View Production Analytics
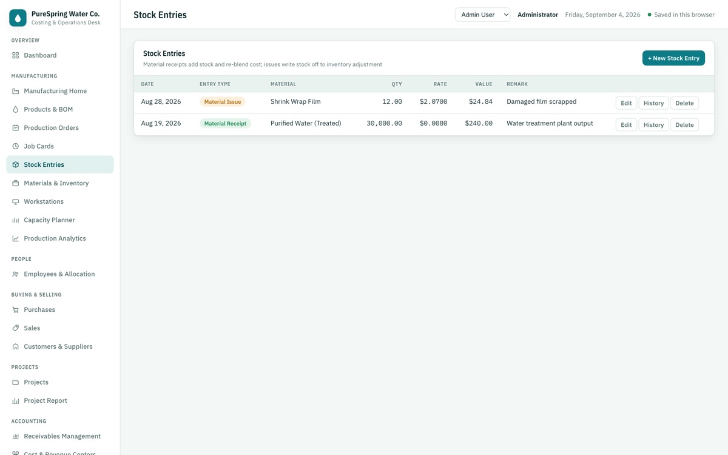 point(60,238)
